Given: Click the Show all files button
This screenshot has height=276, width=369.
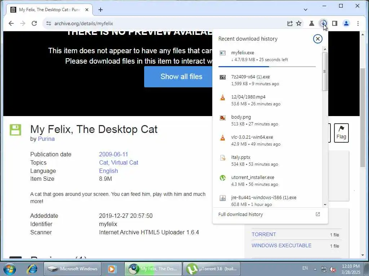Looking at the screenshot, I should click(x=178, y=77).
